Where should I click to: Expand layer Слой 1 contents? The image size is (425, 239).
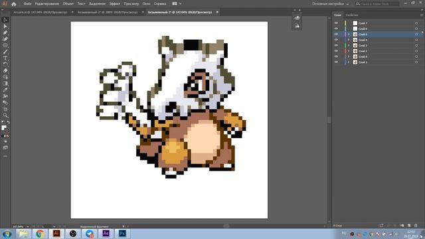tap(349, 62)
